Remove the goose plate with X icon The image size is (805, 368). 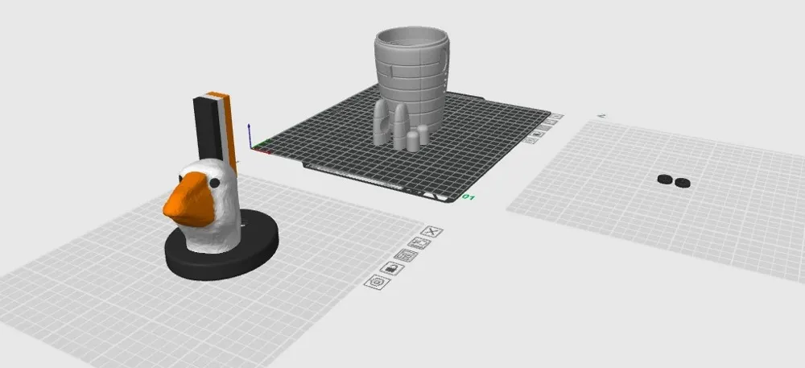431,233
